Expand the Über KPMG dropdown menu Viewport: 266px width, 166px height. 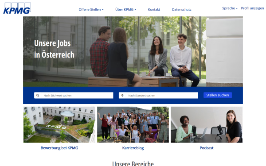click(x=126, y=9)
